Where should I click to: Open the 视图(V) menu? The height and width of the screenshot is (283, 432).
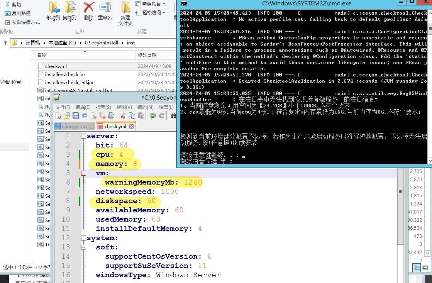(x=124, y=107)
